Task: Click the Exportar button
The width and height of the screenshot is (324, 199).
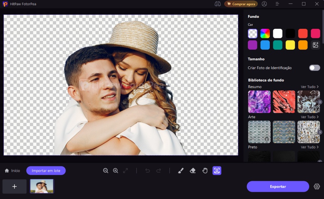Action: tap(278, 186)
